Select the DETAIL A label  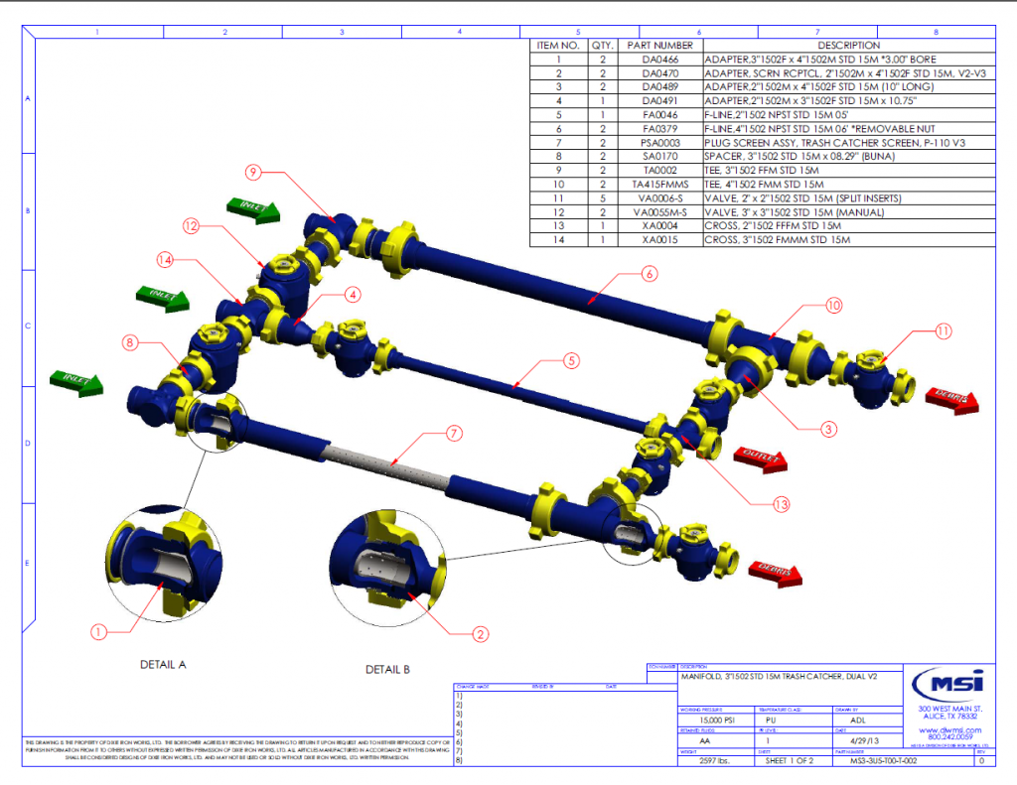pos(162,663)
